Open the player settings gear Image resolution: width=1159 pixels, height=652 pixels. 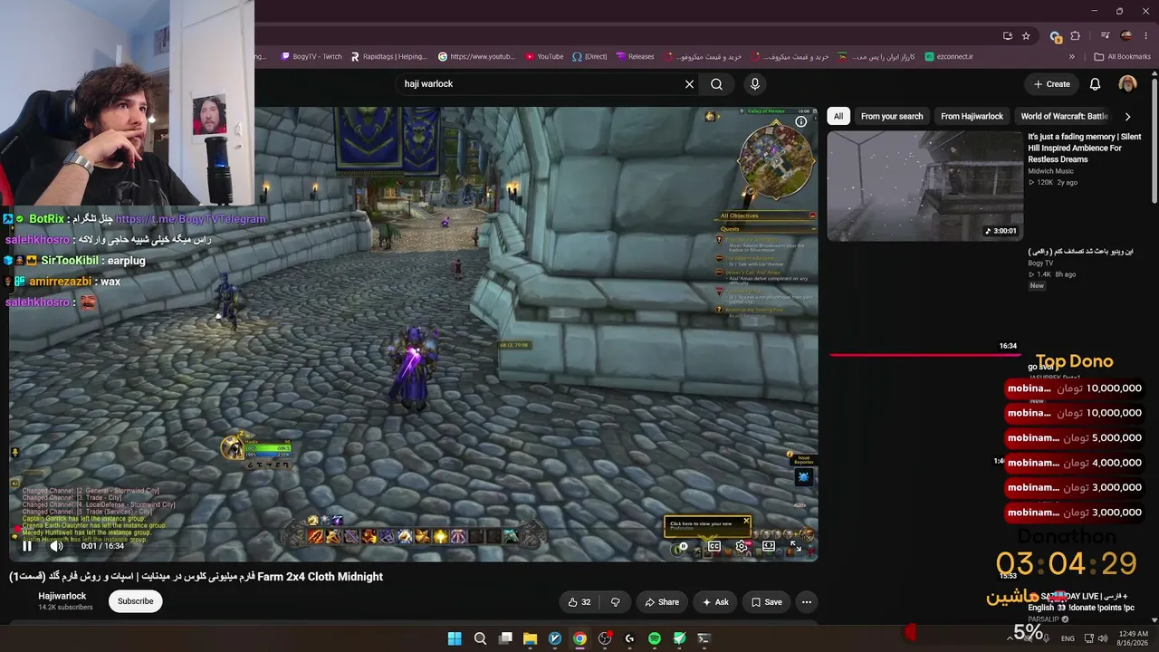pos(742,546)
